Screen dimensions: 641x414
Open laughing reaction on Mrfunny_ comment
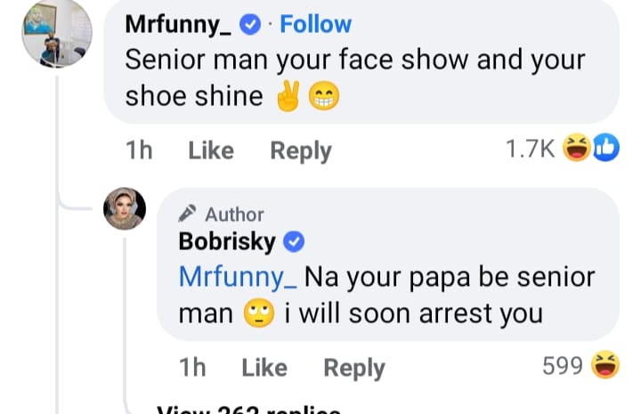click(x=577, y=150)
